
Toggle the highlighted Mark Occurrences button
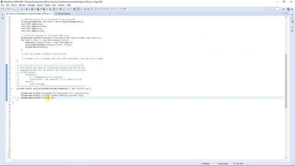point(77,9)
